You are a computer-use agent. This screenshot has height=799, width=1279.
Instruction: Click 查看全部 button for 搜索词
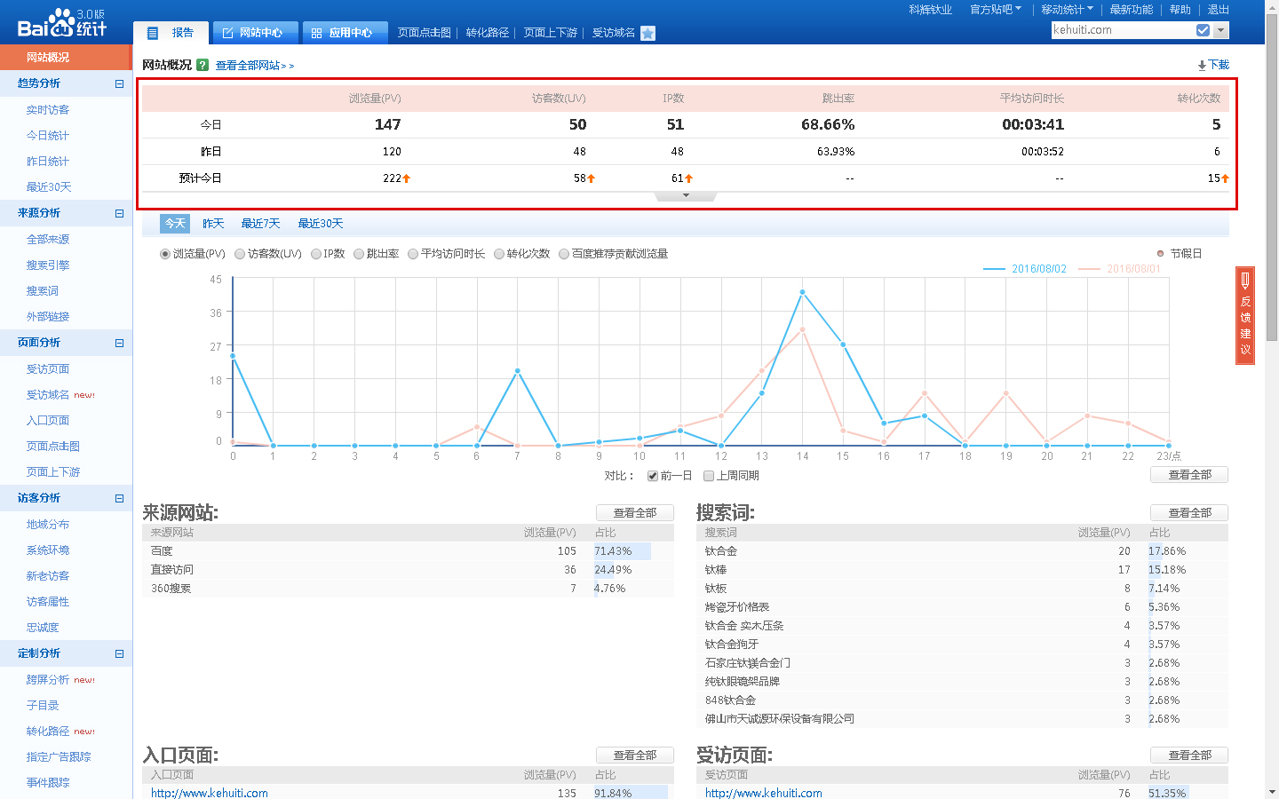1189,513
